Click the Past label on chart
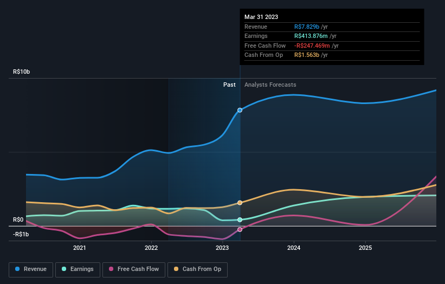445x284 pixels. coord(229,85)
